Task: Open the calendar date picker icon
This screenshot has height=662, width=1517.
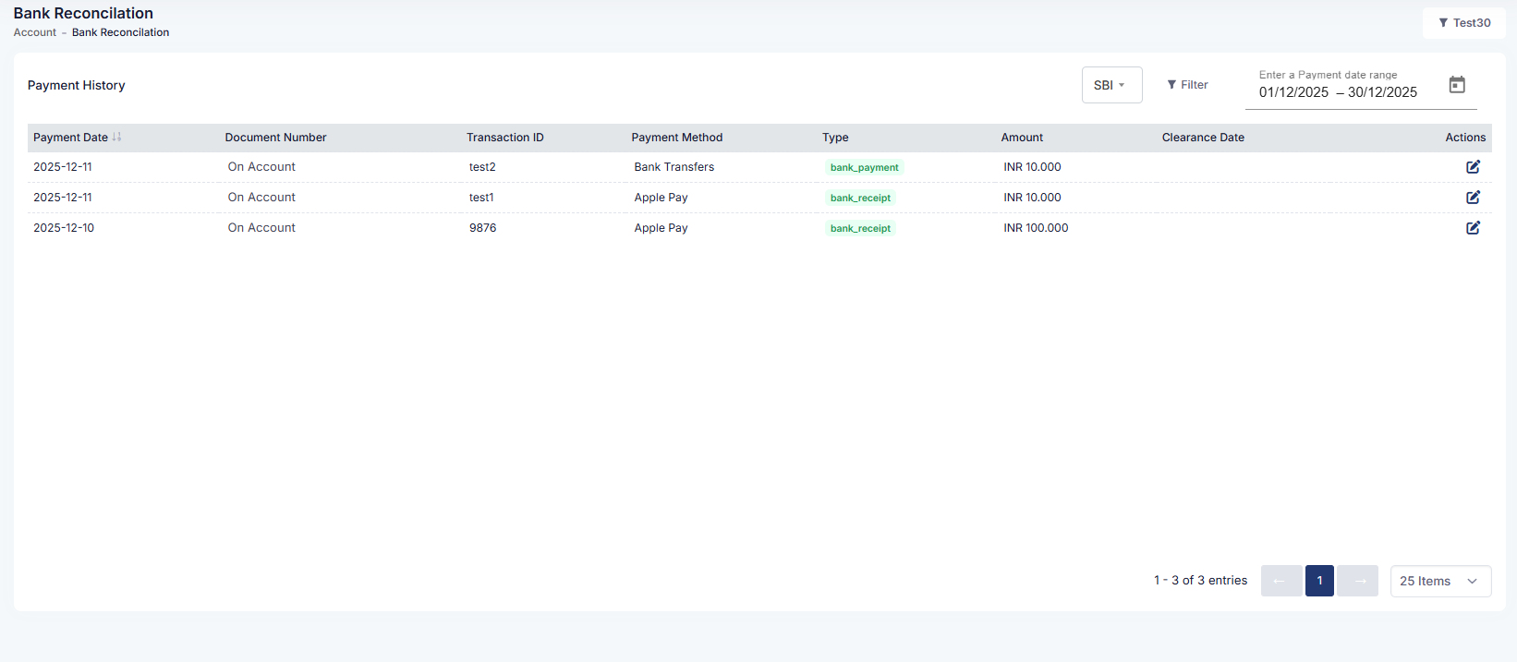Action: point(1457,85)
